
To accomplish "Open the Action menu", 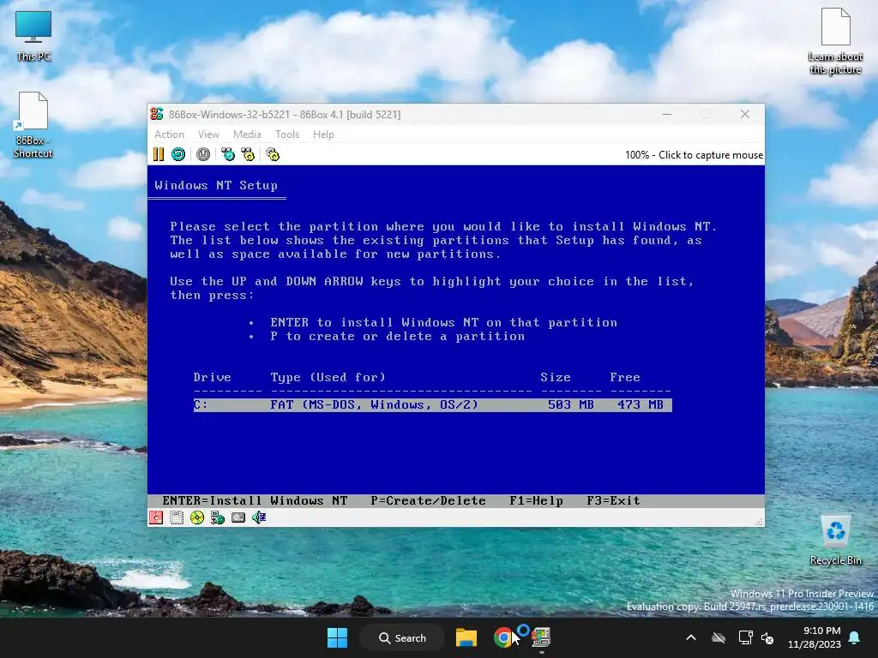I will 169,135.
